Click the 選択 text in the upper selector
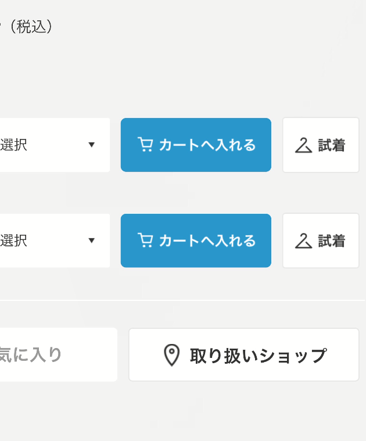Viewport: 366px width, 441px height. point(13,145)
